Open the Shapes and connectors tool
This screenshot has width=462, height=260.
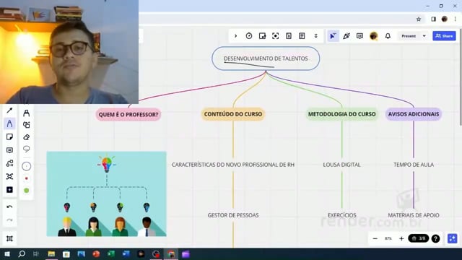pyautogui.click(x=9, y=163)
